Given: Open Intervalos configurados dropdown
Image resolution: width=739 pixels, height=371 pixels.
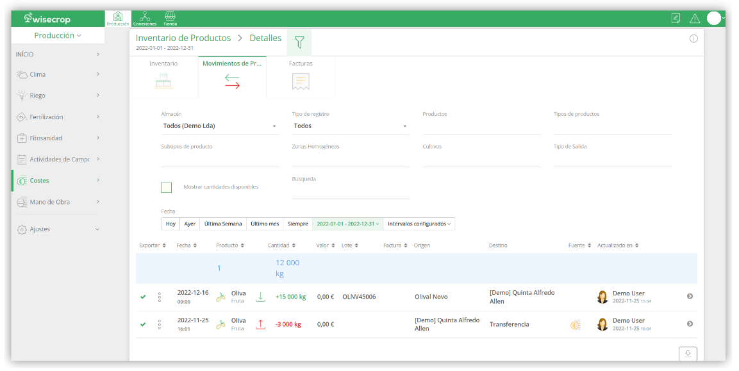Looking at the screenshot, I should click(419, 224).
